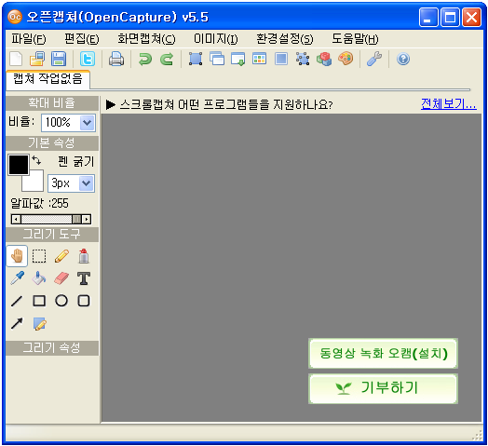Viewport: 488px width, 446px height.
Task: Click the 알파값 :255 label
Action: (39, 204)
